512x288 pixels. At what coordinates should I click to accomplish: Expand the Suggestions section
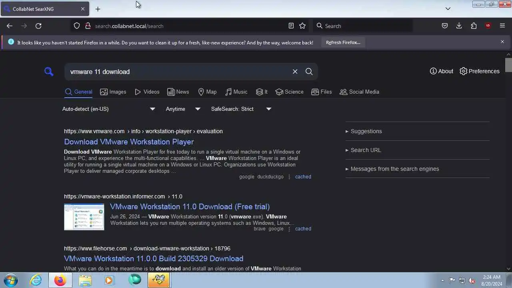click(x=418, y=131)
